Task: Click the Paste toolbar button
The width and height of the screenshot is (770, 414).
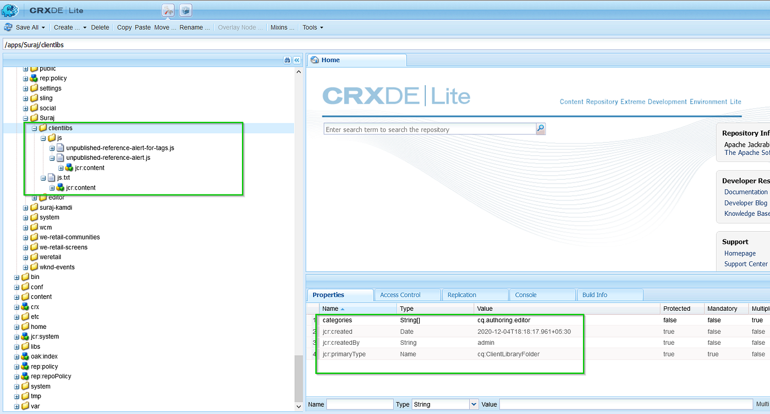Action: tap(142, 27)
